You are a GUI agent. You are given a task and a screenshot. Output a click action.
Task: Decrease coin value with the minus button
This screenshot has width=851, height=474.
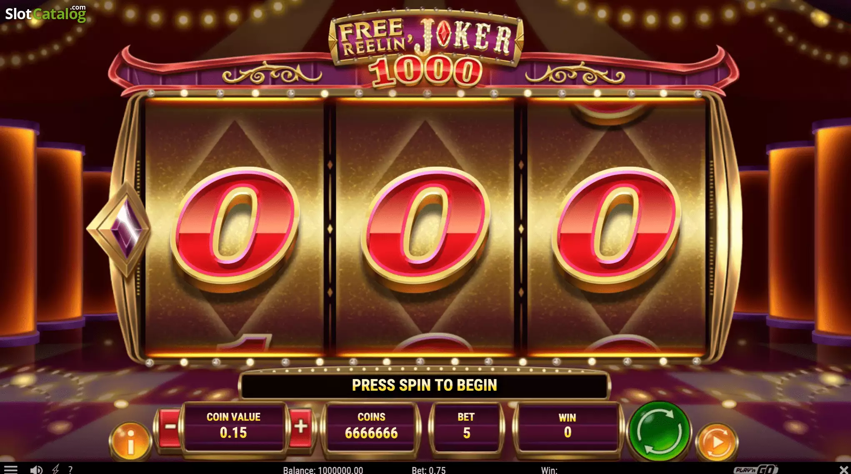[170, 427]
